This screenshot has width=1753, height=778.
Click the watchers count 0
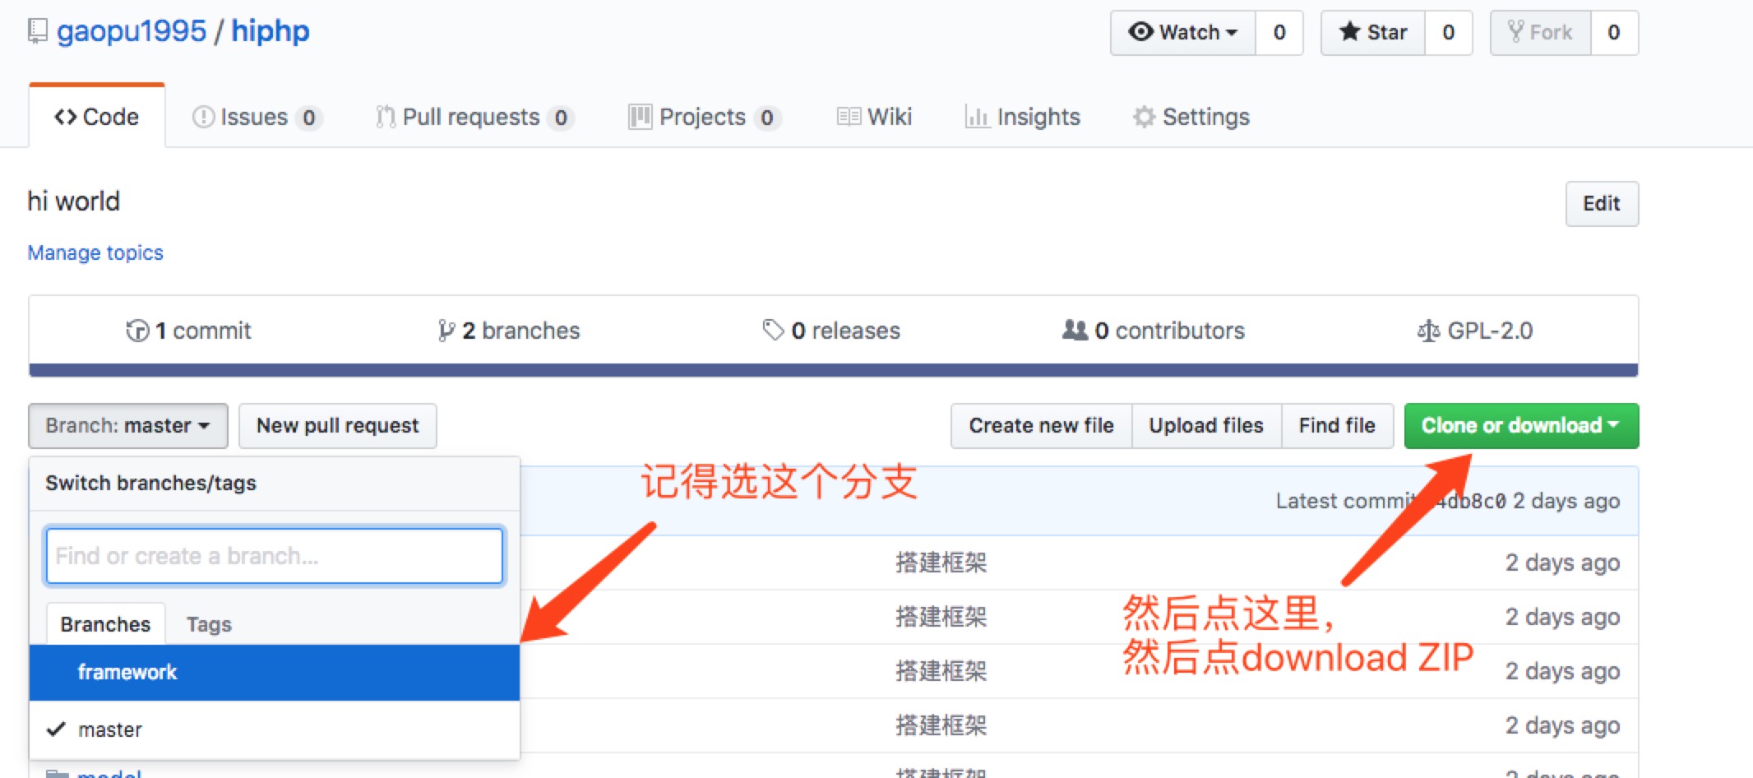(1279, 33)
